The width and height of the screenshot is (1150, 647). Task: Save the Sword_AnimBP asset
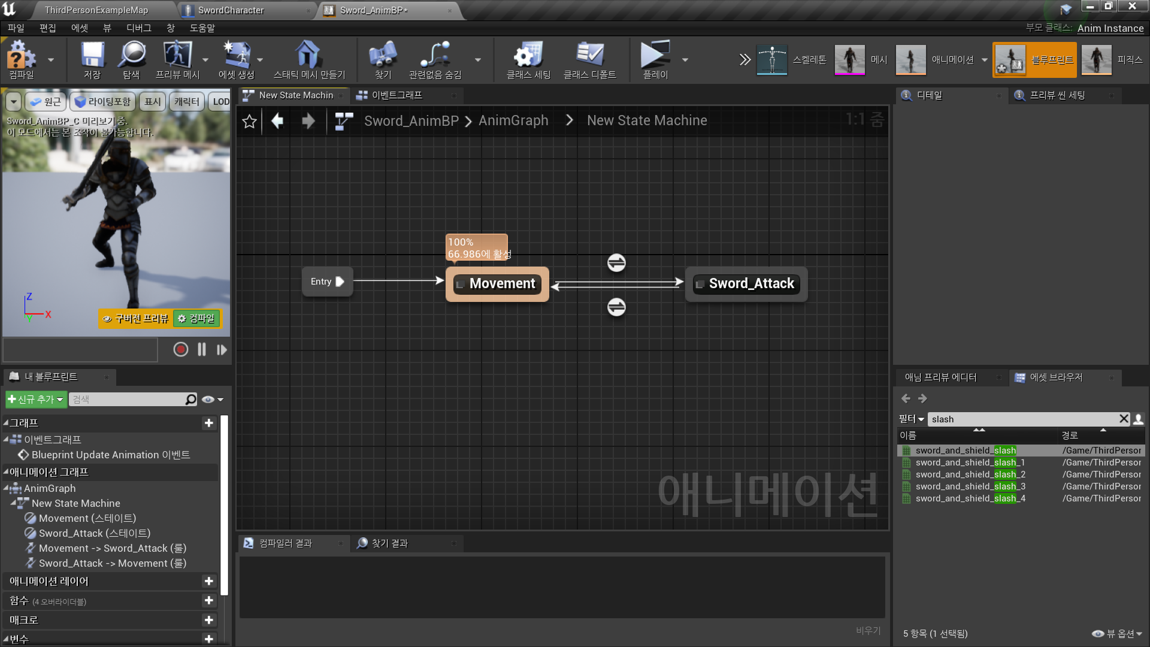pyautogui.click(x=91, y=59)
